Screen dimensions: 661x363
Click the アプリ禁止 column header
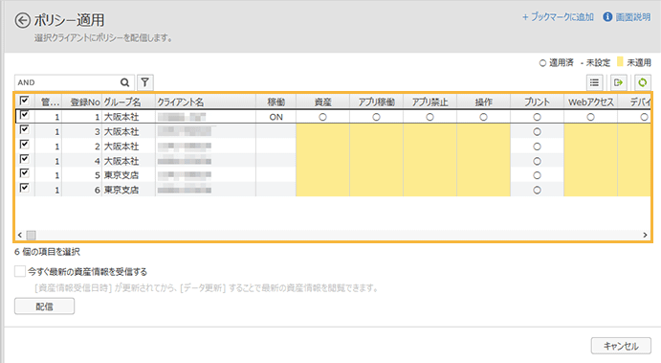[x=430, y=102]
